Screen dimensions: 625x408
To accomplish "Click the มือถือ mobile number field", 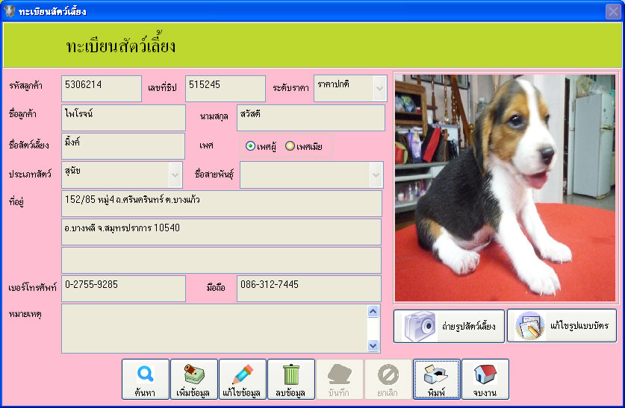I will [309, 289].
